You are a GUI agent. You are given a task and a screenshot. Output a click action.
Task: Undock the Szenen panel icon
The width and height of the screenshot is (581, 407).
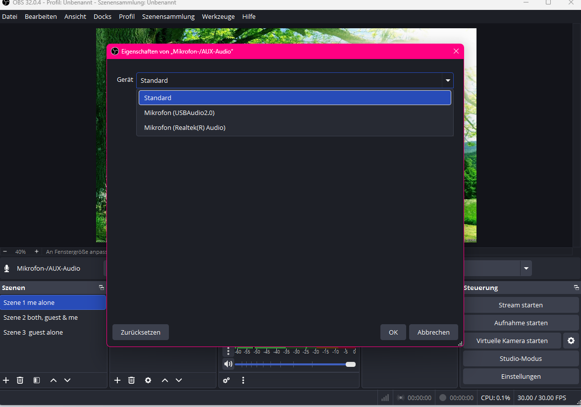102,288
